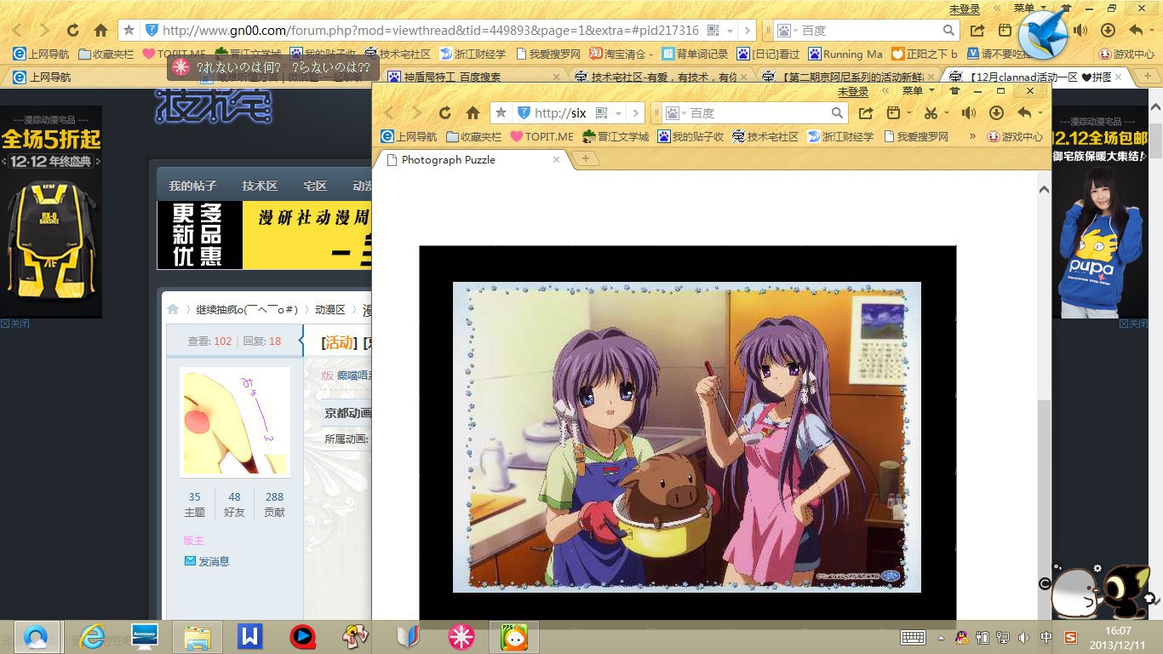Click the scissors screenshot tool icon
Viewport: 1163px width, 654px height.
point(931,113)
